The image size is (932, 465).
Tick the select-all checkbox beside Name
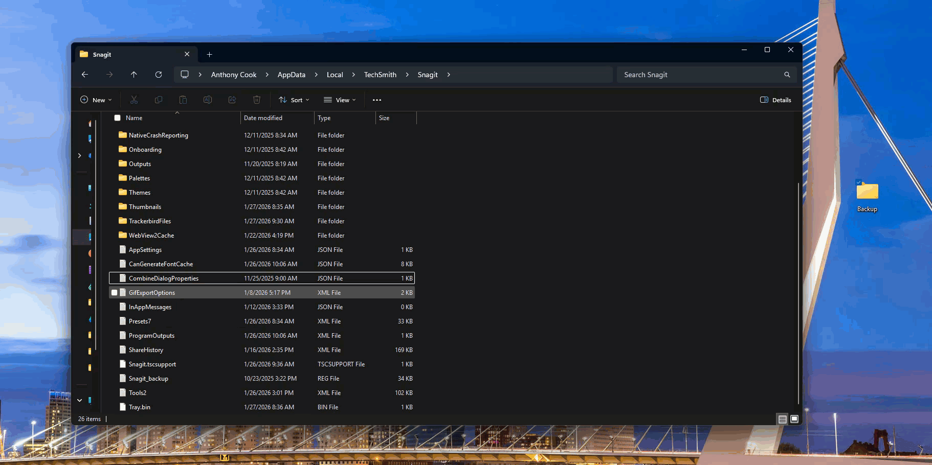coord(118,118)
